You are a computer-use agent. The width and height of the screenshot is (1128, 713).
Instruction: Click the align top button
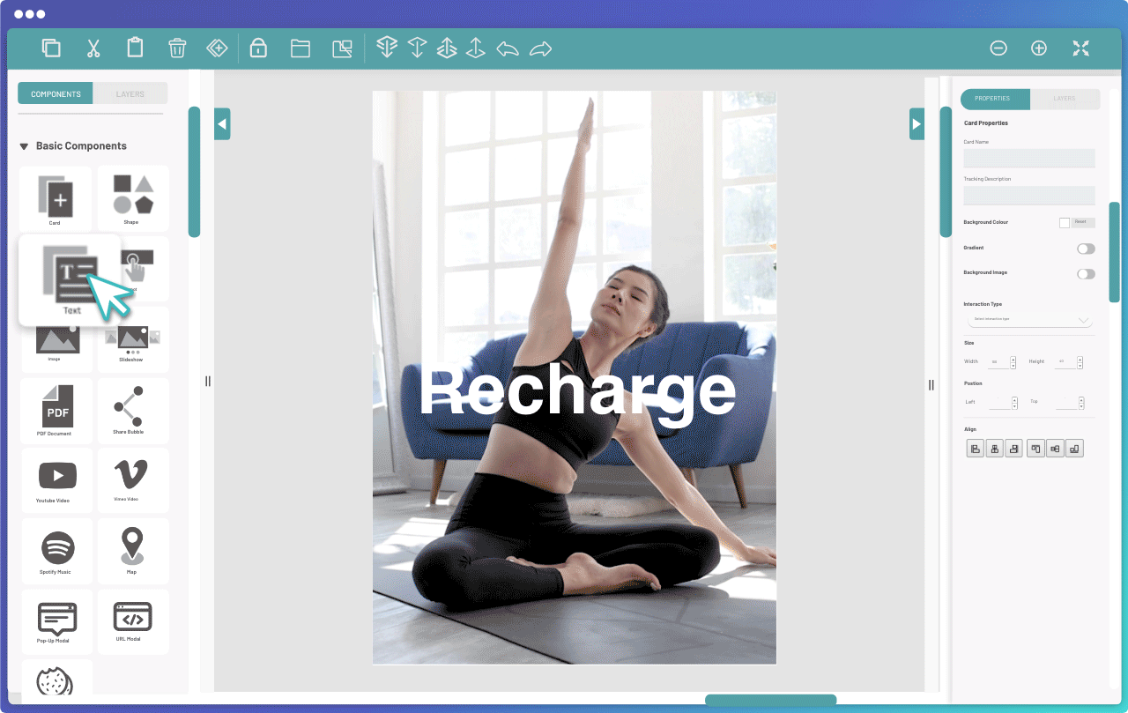[1035, 449]
